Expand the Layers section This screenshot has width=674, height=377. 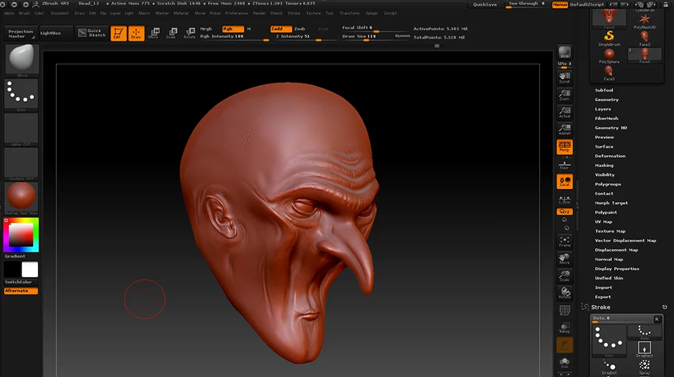coord(603,109)
